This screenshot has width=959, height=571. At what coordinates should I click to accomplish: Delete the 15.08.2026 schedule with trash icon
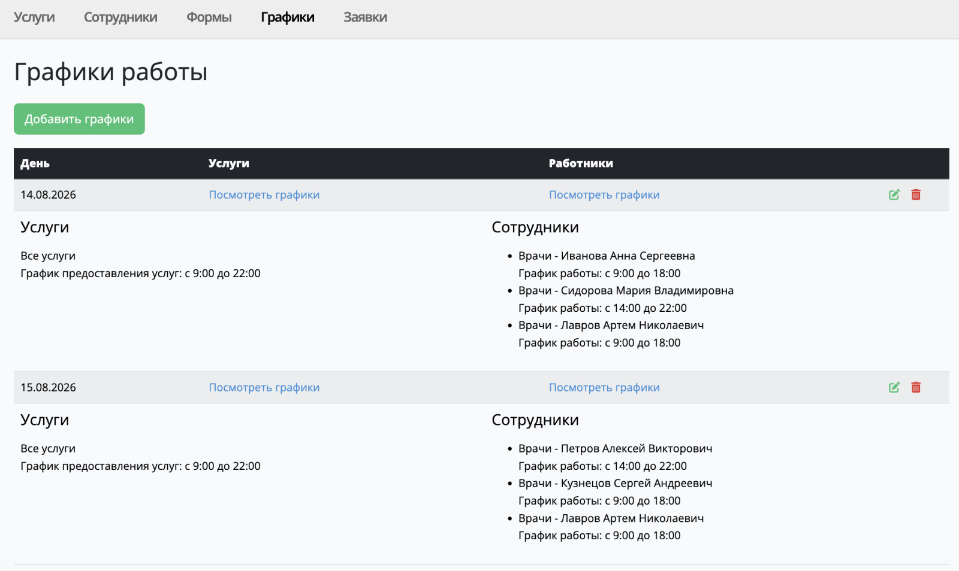click(916, 387)
